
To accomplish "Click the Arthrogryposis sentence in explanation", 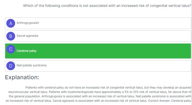I will pyautogui.click(x=88, y=96).
